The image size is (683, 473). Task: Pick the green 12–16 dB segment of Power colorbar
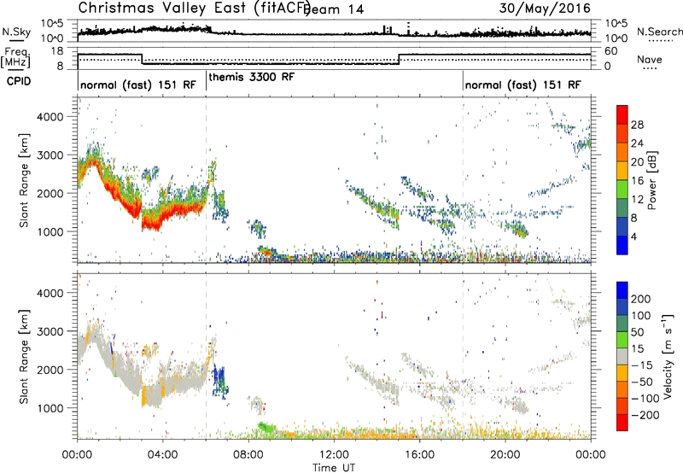(622, 190)
